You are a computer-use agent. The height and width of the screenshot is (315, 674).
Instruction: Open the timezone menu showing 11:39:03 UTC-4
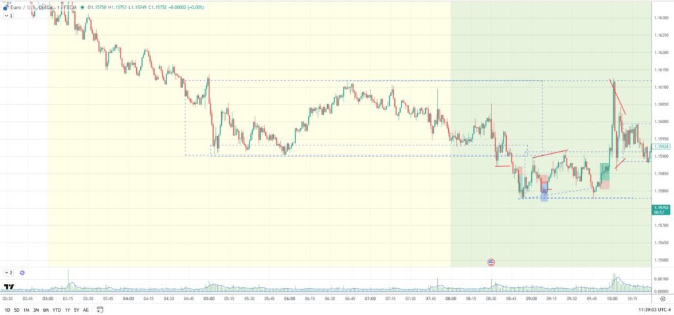655,310
